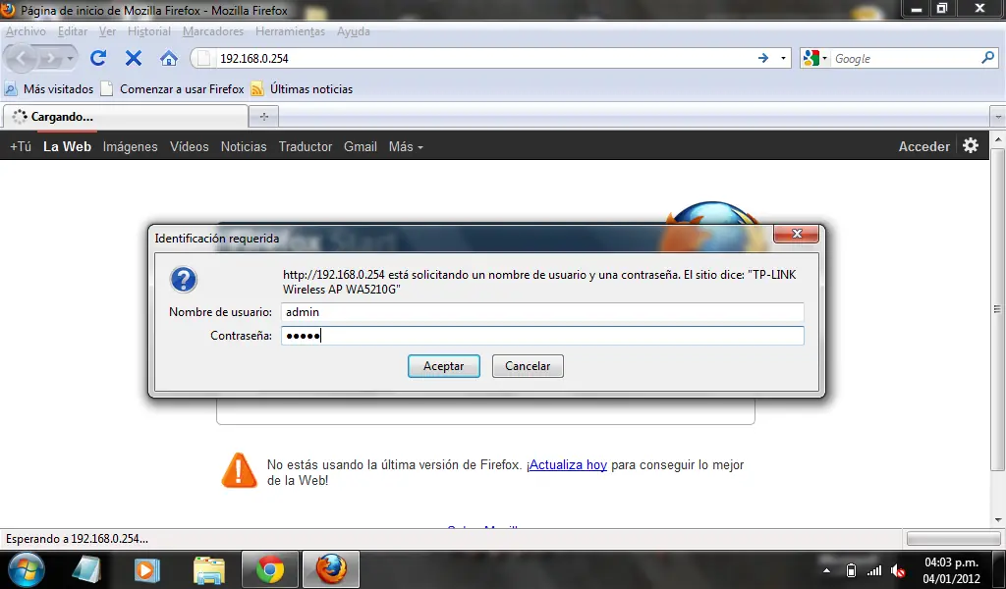Open the Archivo menu

(x=26, y=31)
